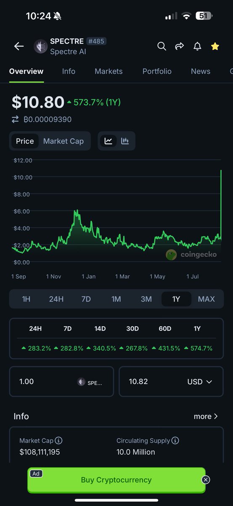Screen dimensions: 233x506
Task: Tap the muted bell status icon
Action: (x=58, y=16)
